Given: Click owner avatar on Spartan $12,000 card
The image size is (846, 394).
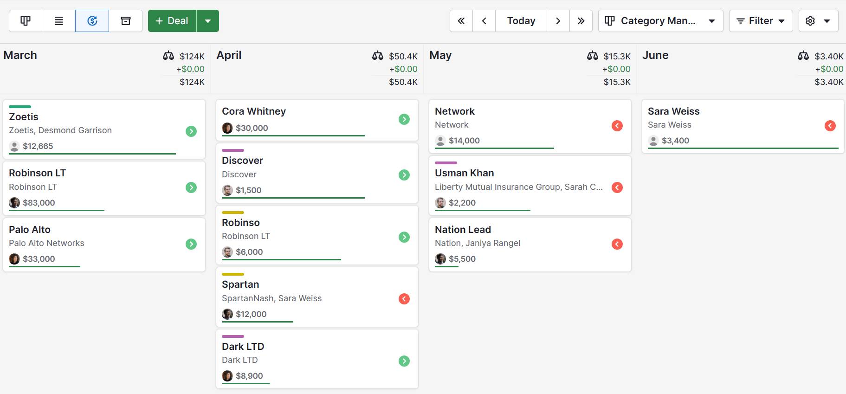Looking at the screenshot, I should [227, 314].
